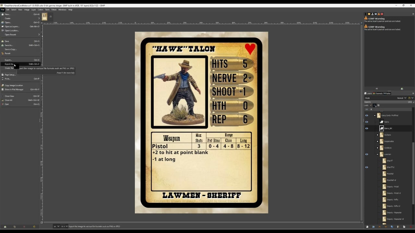415x233 pixels.
Task: Open the Filters menu
Action: pyautogui.click(x=54, y=10)
